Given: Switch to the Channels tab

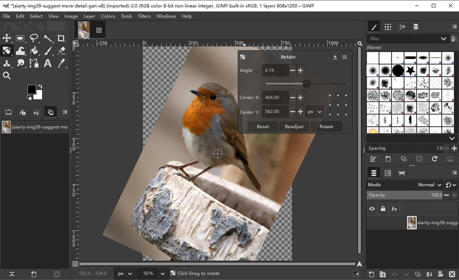Looking at the screenshot, I should (x=388, y=173).
